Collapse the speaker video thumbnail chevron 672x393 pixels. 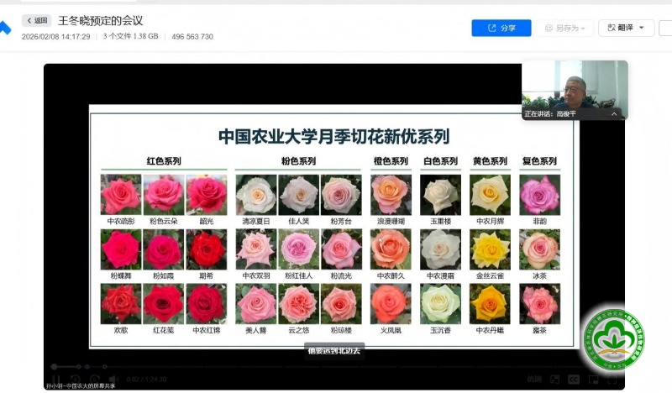(614, 113)
